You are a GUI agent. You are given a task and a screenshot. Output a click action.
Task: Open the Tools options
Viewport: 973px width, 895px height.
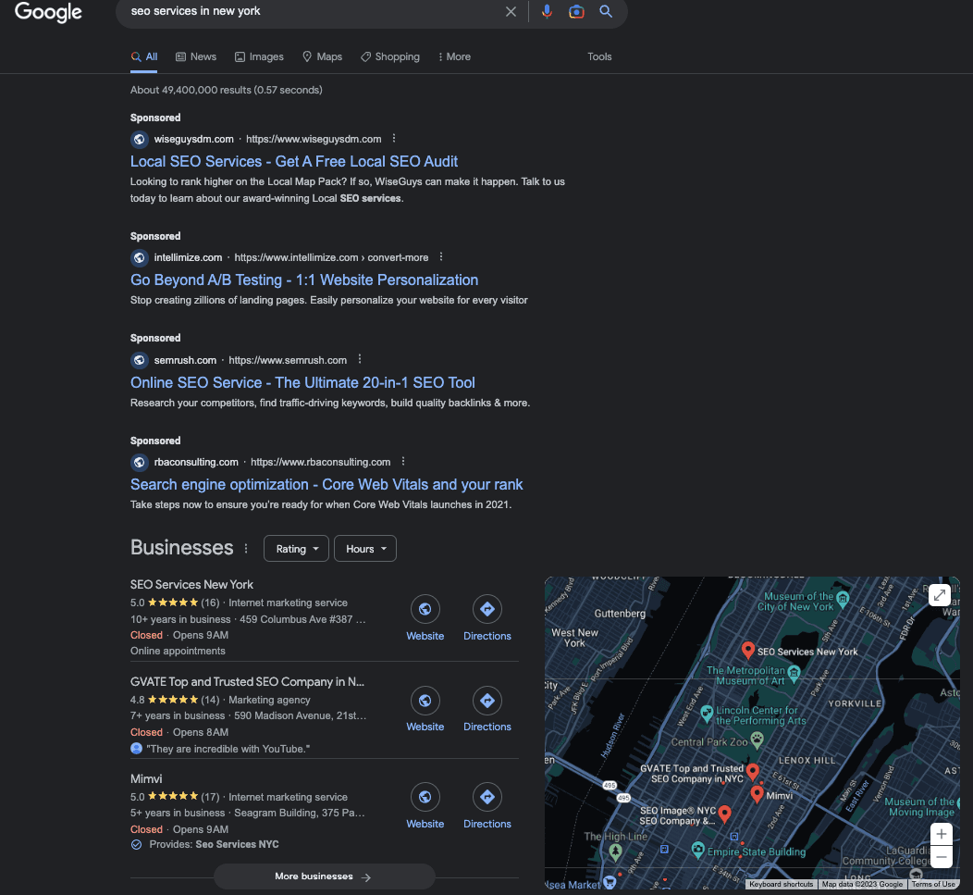pos(599,56)
